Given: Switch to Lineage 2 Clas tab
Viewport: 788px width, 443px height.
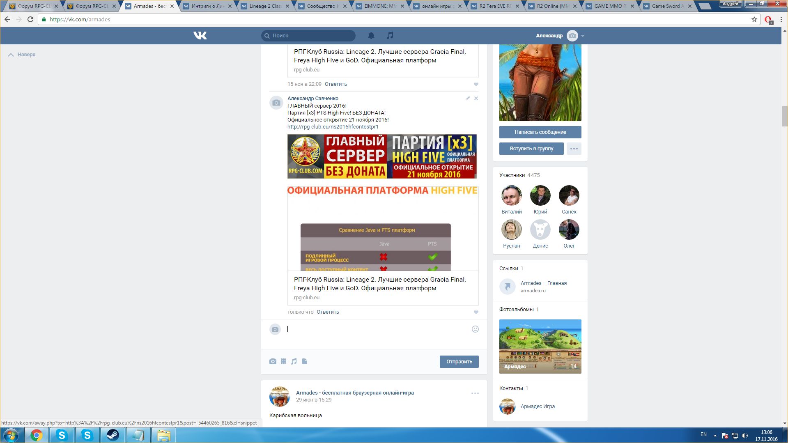Looking at the screenshot, I should (x=265, y=6).
